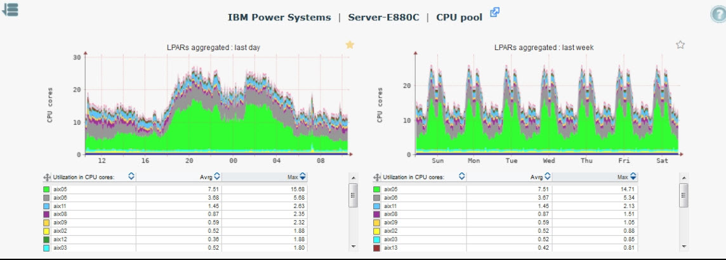Sort last day table by utilization name
Image resolution: width=726 pixels, height=260 pixels.
pyautogui.click(x=131, y=177)
